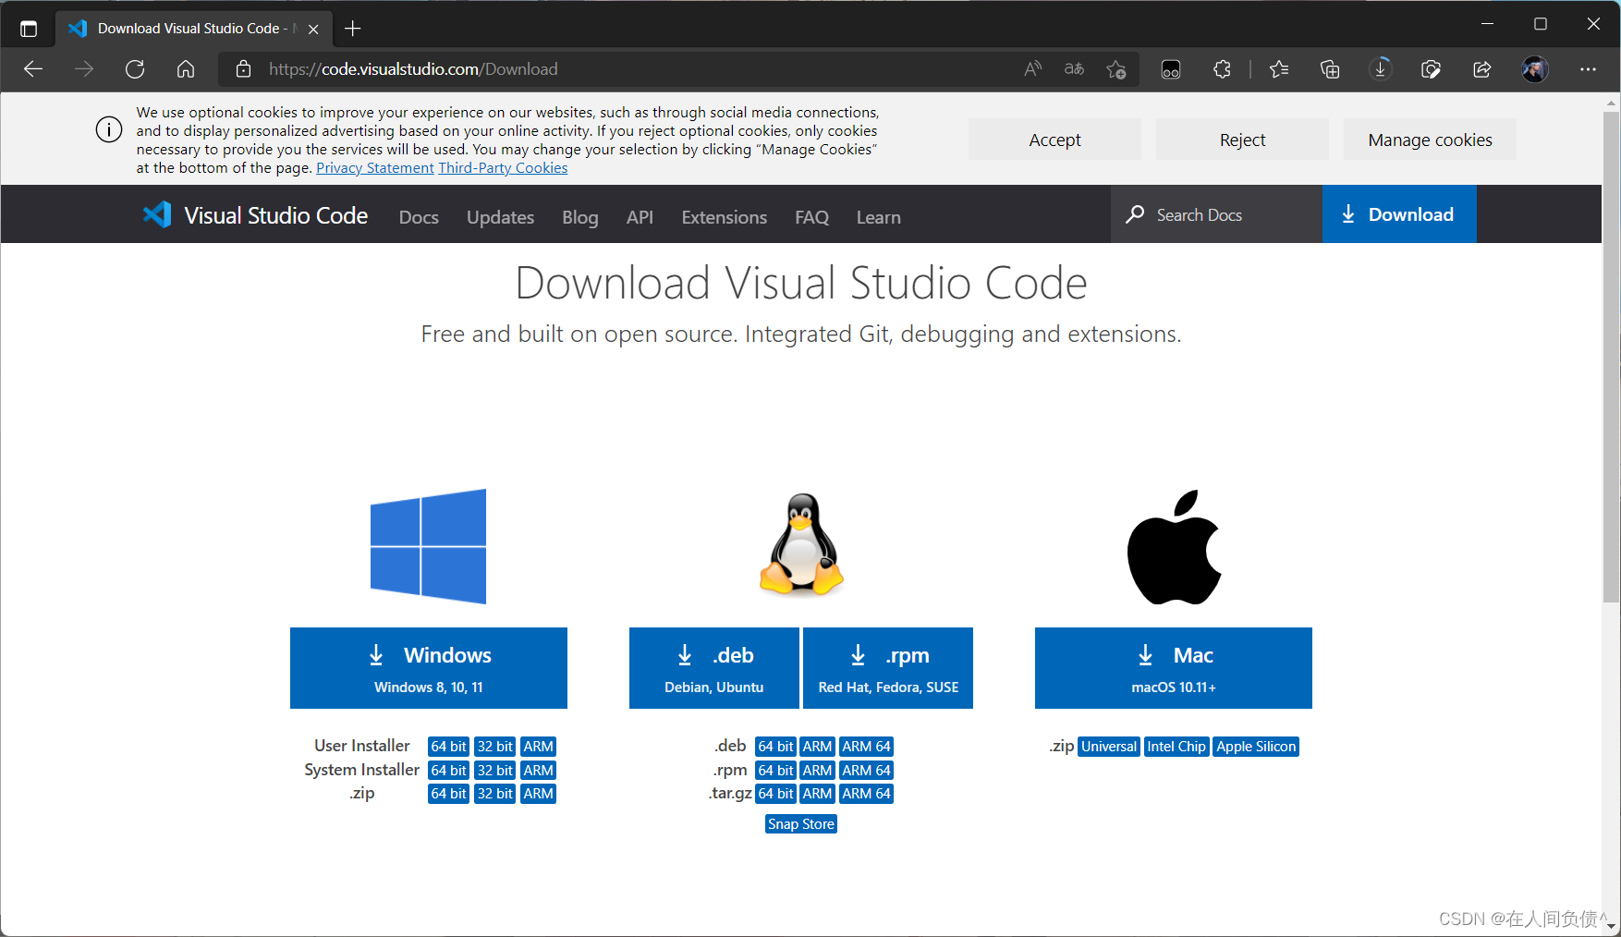1621x937 pixels.
Task: Click the blue Download button in navbar
Action: (x=1399, y=214)
